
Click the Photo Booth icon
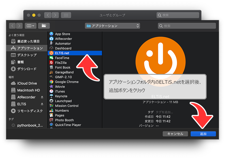coord(51,120)
